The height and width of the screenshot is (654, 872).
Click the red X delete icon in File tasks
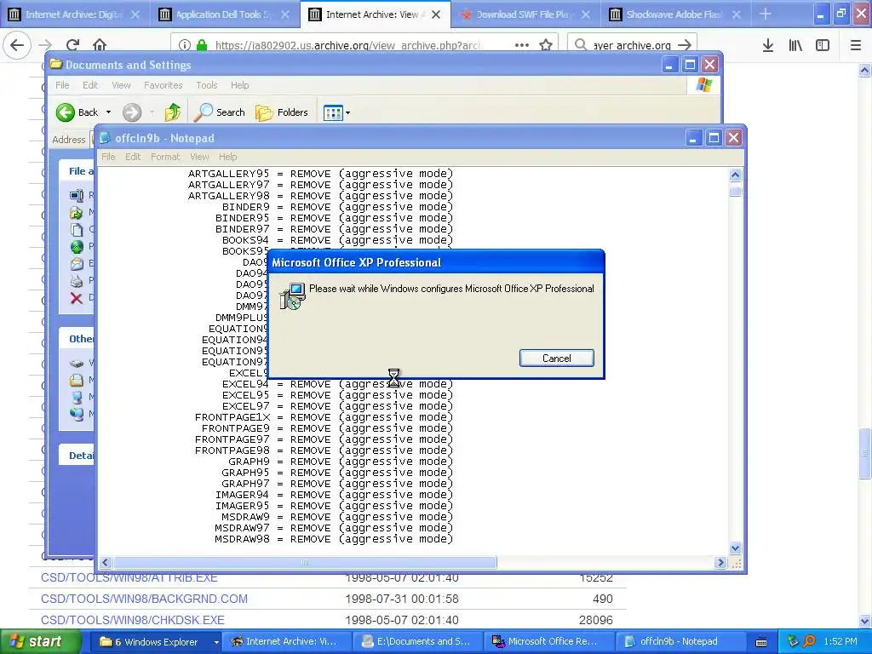(76, 298)
